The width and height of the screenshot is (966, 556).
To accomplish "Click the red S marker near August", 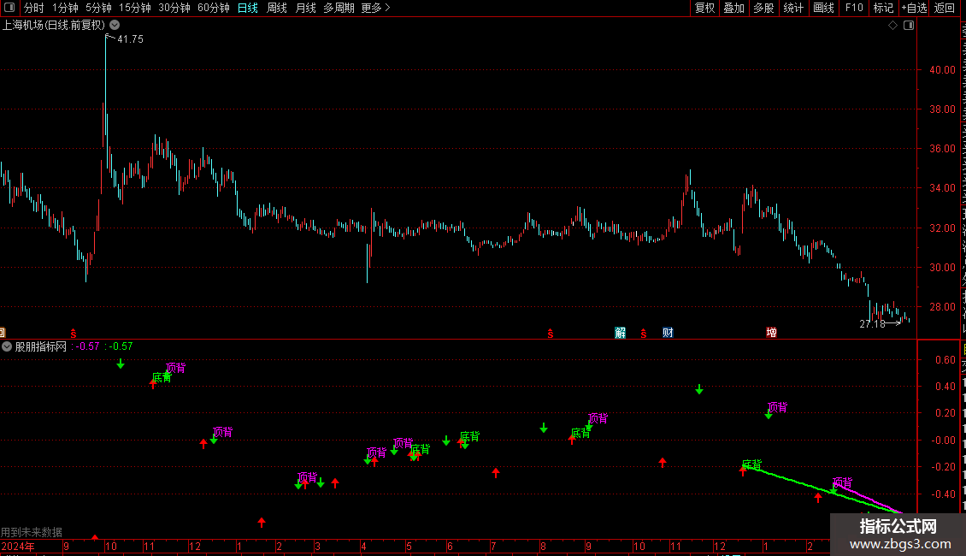I will [551, 334].
